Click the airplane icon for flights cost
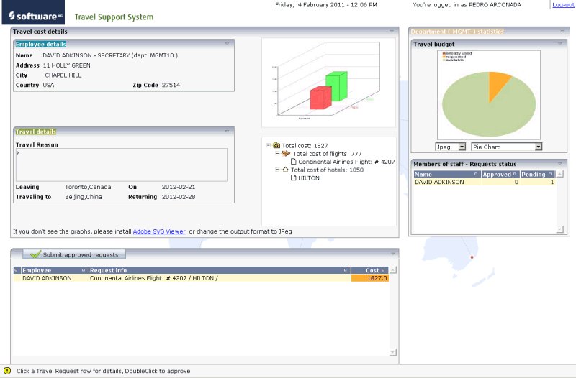This screenshot has width=576, height=378. pyautogui.click(x=286, y=154)
